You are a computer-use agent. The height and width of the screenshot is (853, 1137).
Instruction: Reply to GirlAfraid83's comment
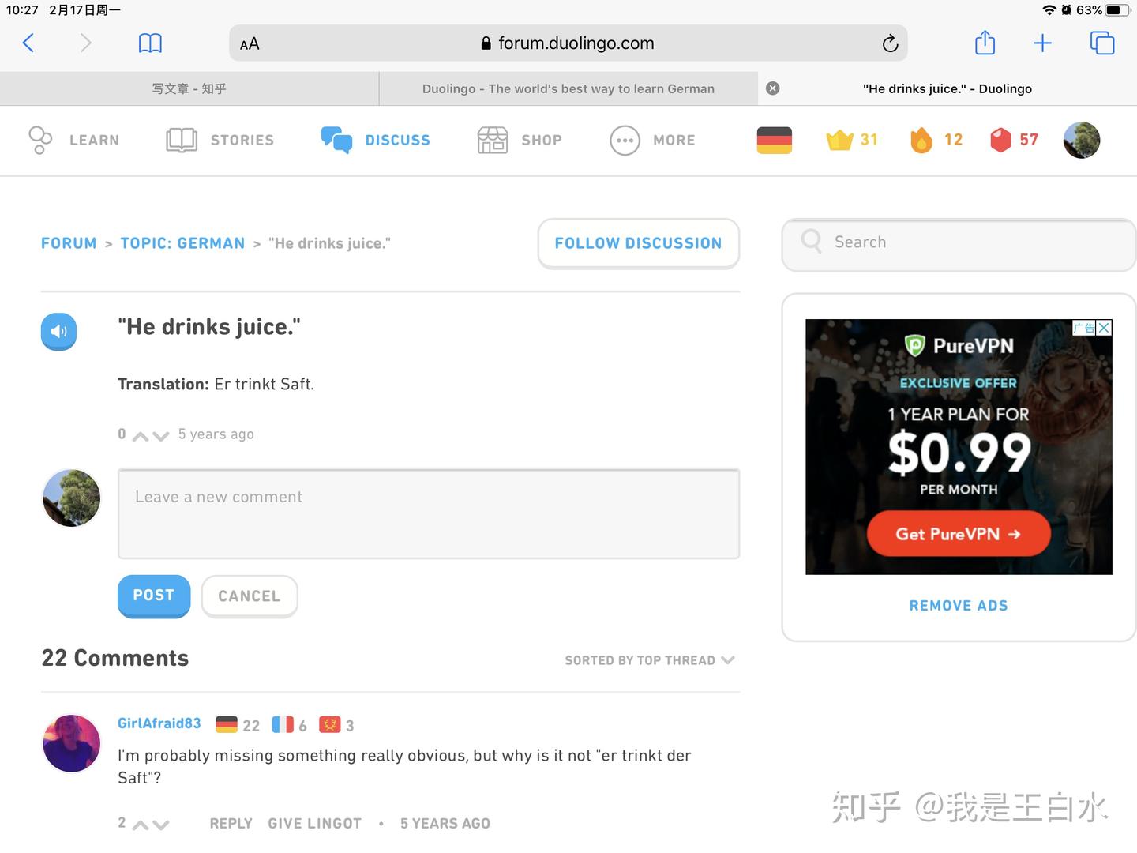230,823
